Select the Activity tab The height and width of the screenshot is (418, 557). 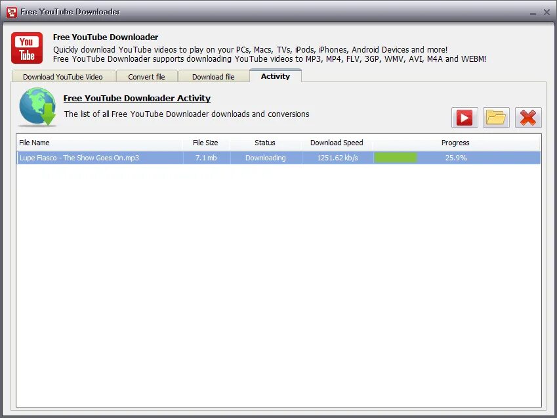276,76
